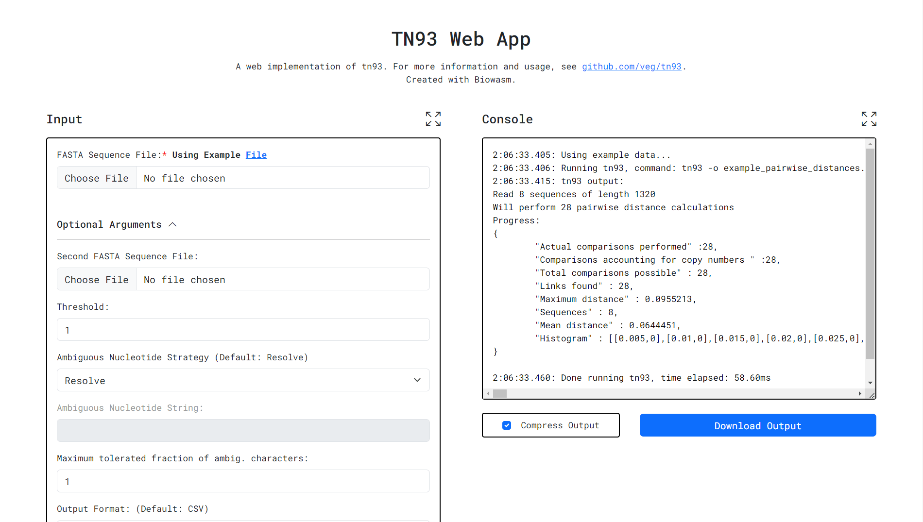Expand the Input panel to fullscreen
Screen dimensions: 923x522
coord(433,119)
